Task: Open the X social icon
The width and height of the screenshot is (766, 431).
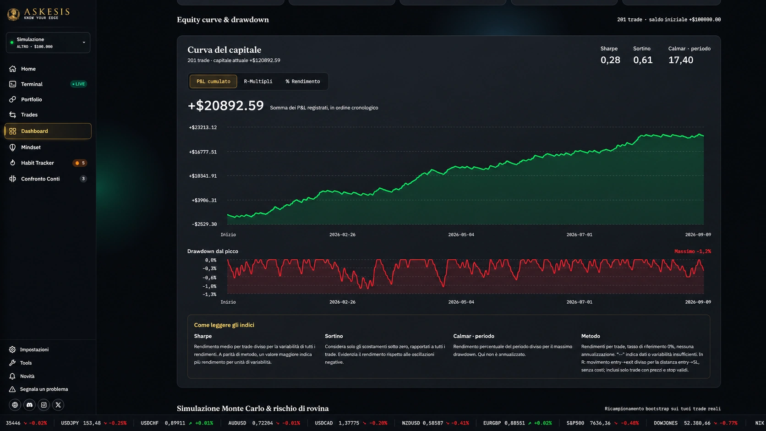Action: 58,405
